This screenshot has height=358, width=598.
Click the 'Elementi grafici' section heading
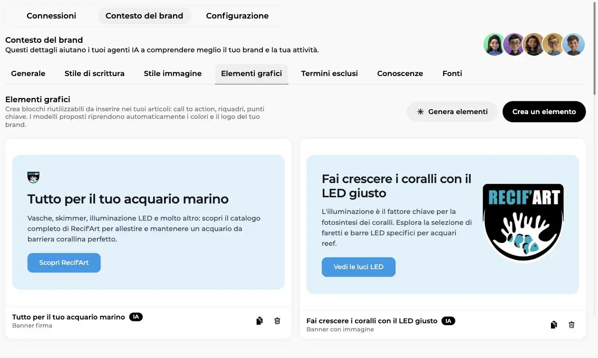click(x=38, y=99)
